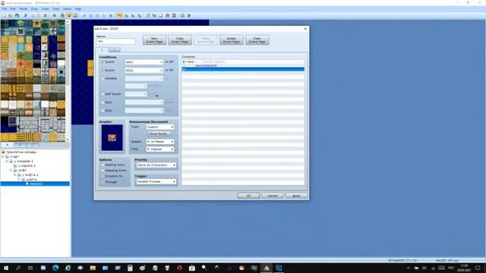Collapse the Лифт map tree node
Screen dimensions: 486x273
pos(11,170)
